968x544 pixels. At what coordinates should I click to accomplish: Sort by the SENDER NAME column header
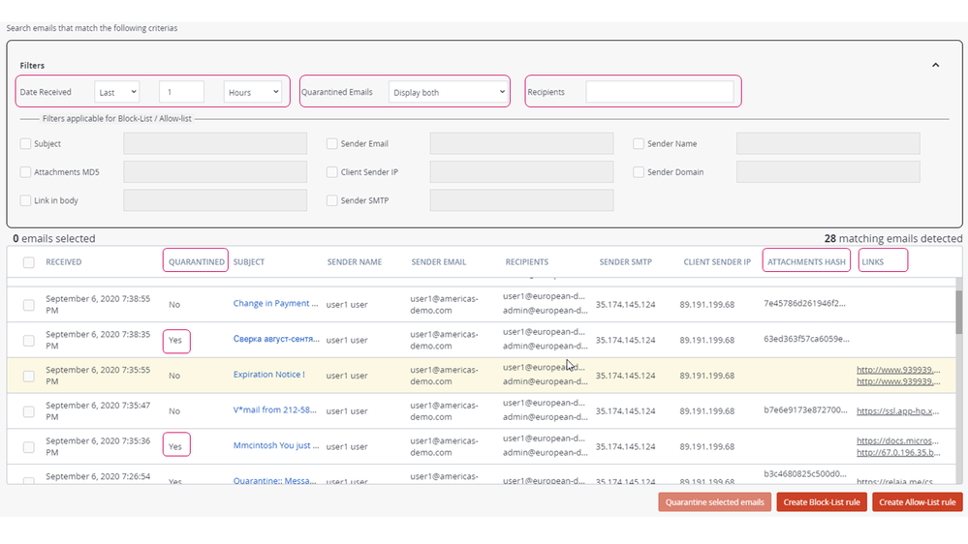[355, 262]
